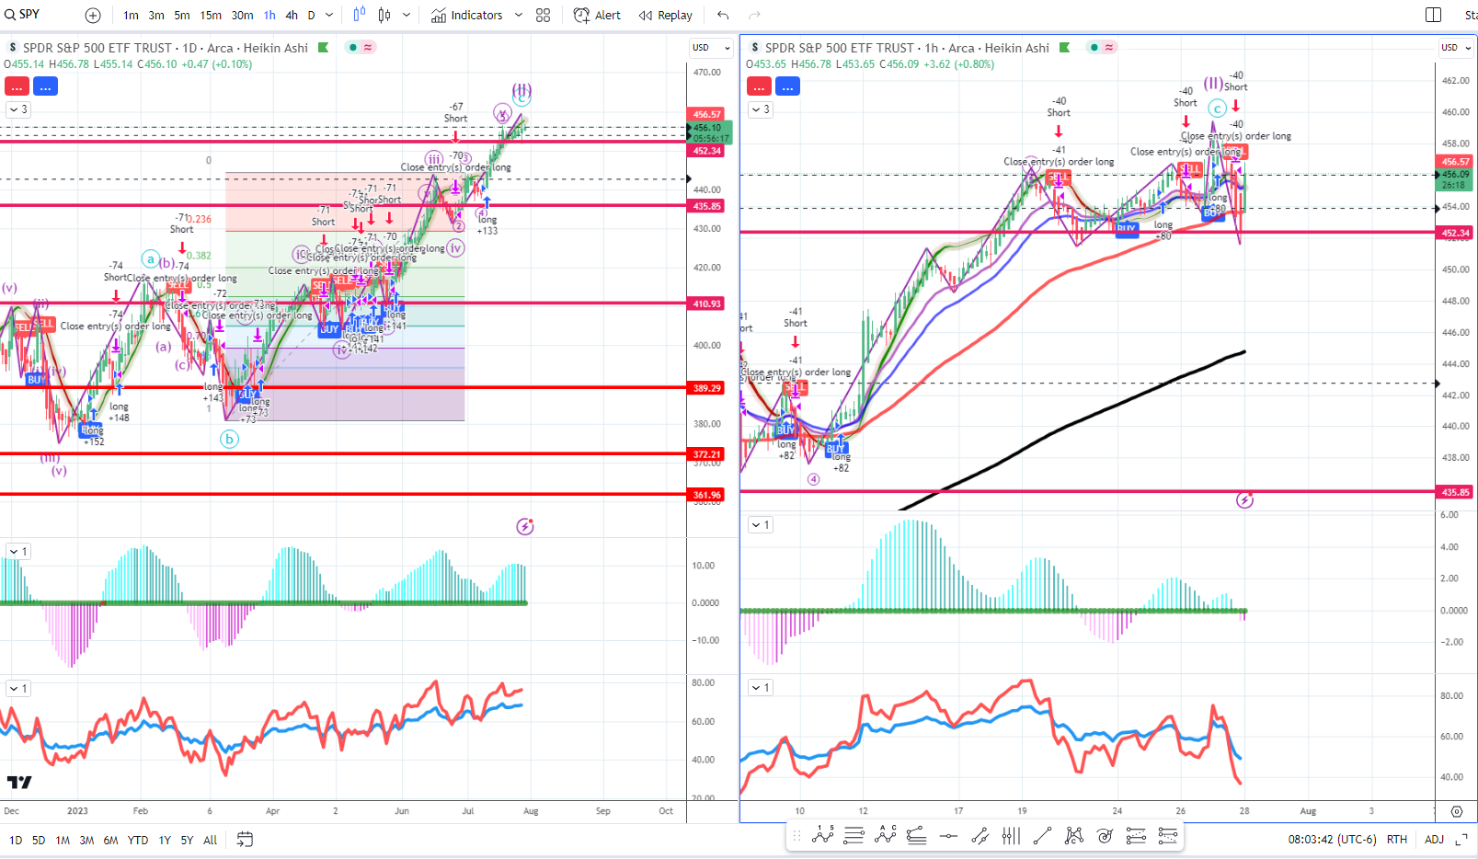Collapse the 1h chart indicator legend showing 3
Screen dimensions: 1478x859
pos(761,109)
